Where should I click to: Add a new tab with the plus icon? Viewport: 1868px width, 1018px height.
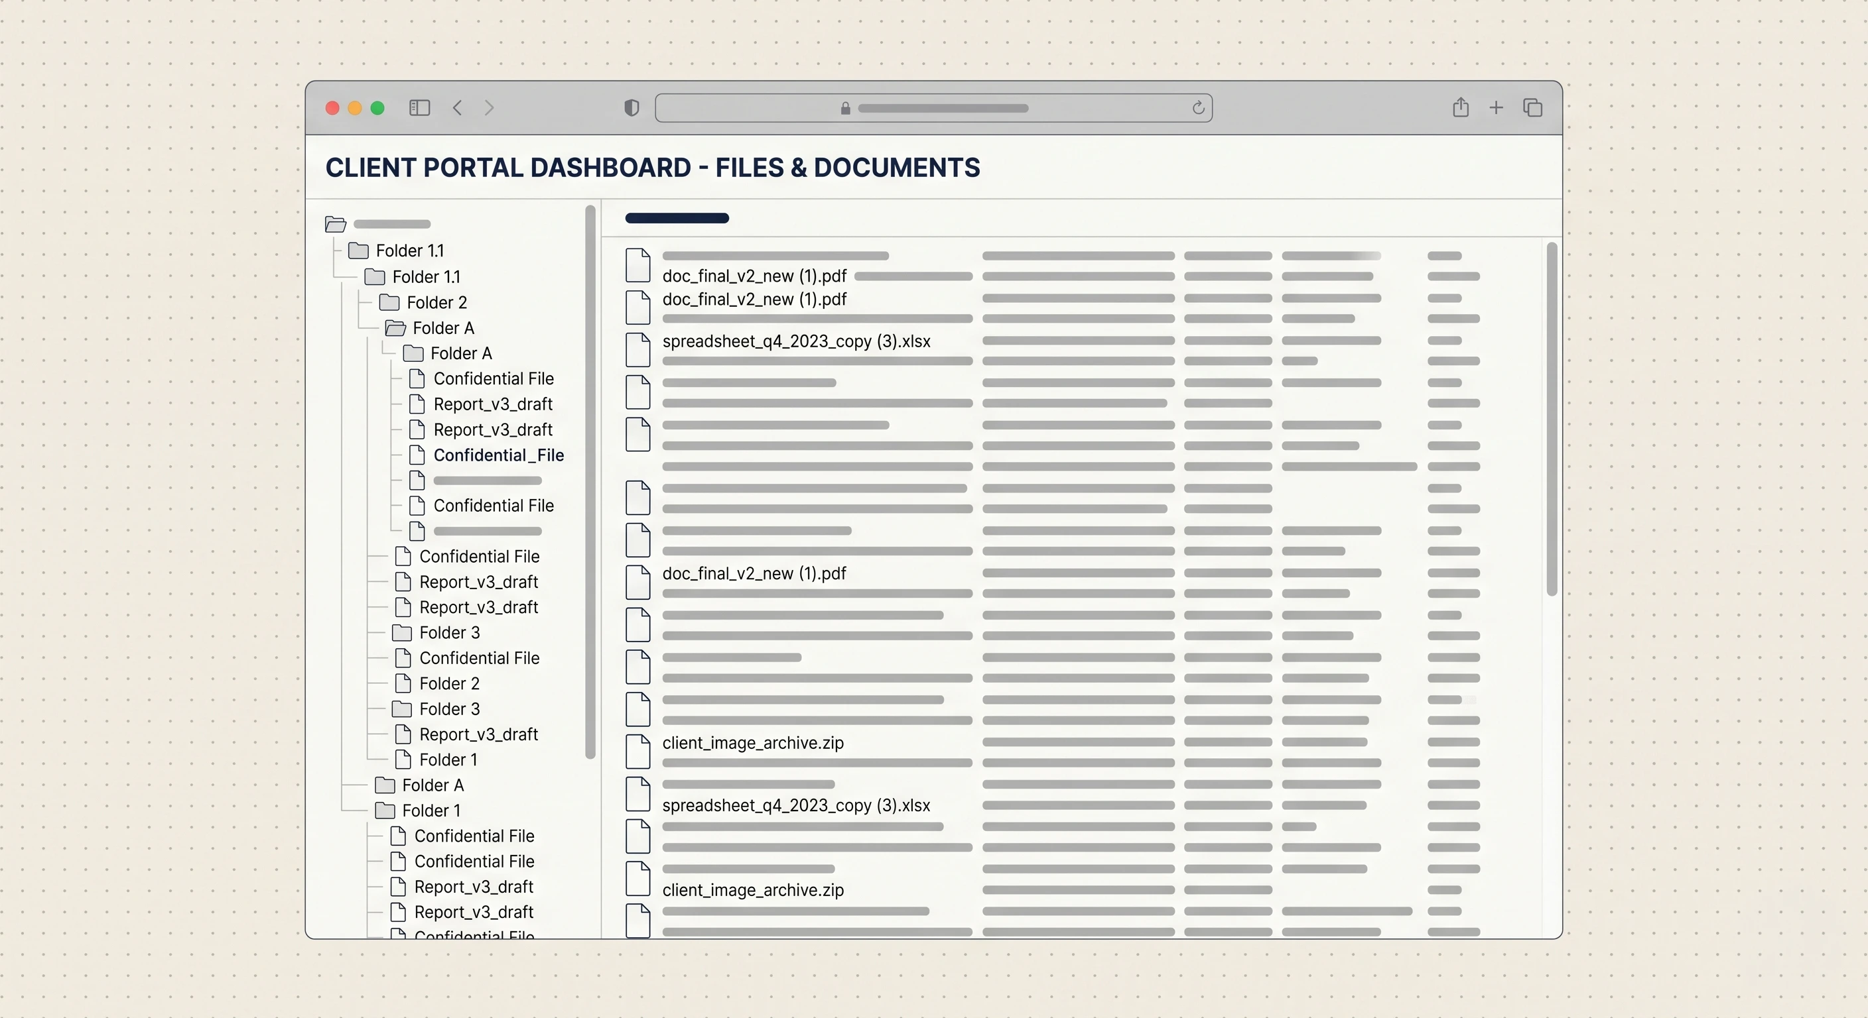1496,108
